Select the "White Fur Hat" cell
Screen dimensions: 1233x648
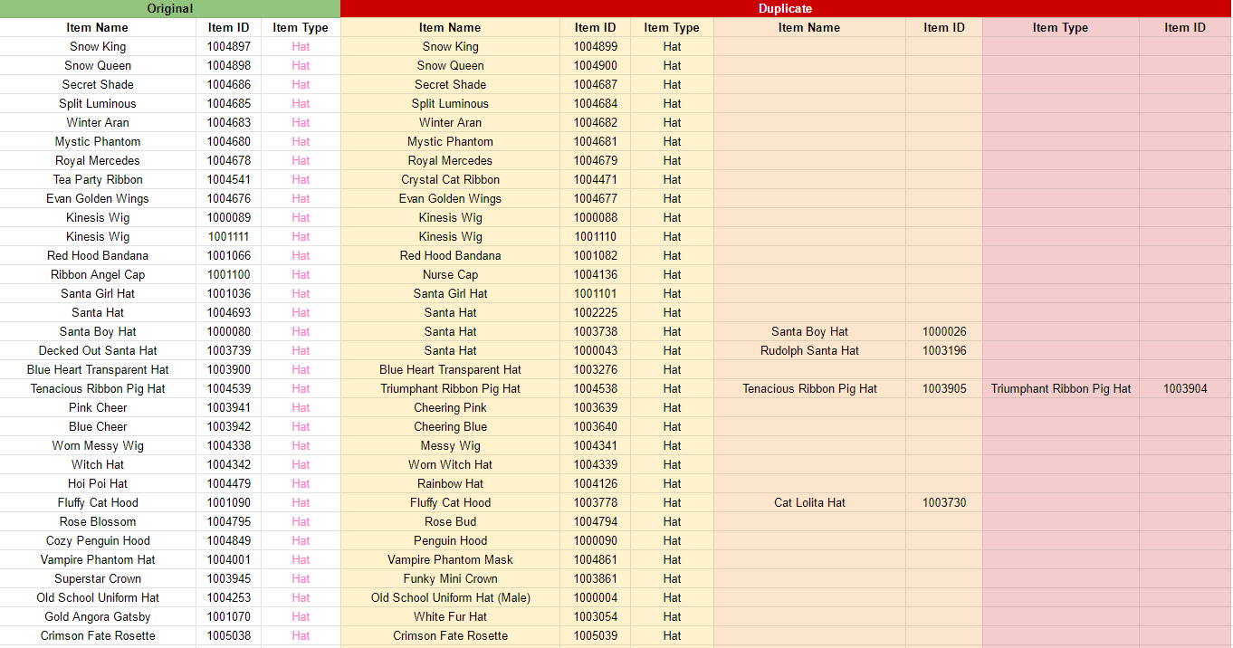(x=450, y=616)
